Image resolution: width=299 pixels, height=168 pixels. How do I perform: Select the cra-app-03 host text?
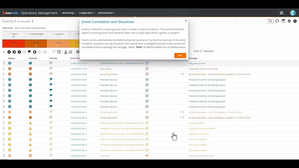tap(105, 156)
